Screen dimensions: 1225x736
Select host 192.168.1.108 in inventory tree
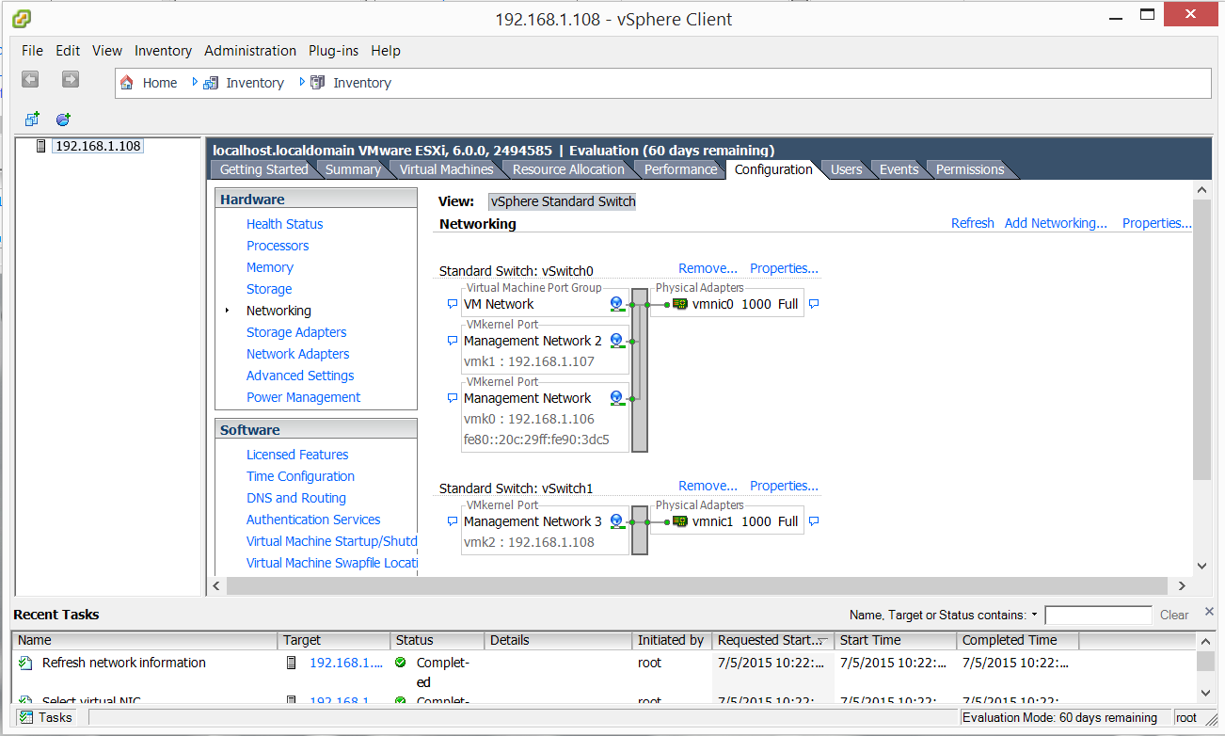98,146
